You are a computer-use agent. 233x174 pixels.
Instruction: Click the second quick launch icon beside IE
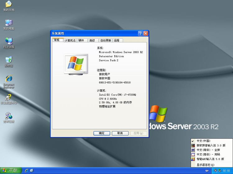32,171
